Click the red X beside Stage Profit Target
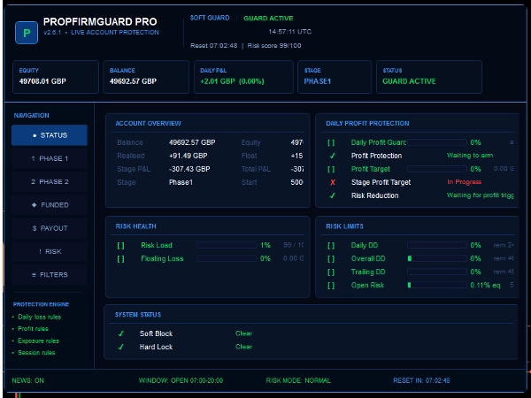The width and height of the screenshot is (531, 398). point(333,182)
